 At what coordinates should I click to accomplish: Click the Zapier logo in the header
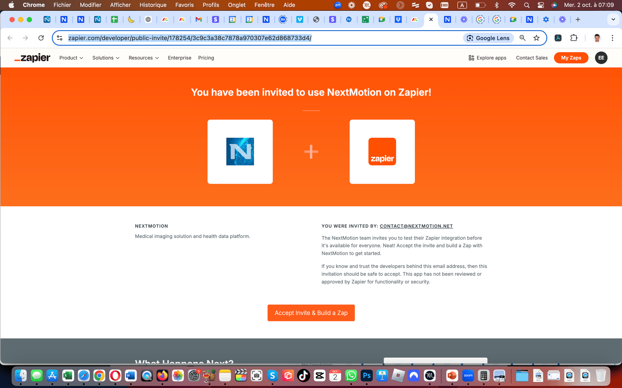pyautogui.click(x=32, y=58)
